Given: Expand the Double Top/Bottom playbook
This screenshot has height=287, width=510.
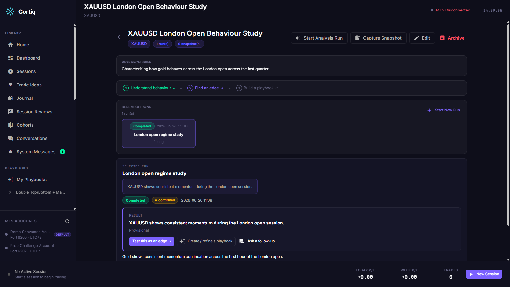Looking at the screenshot, I should (x=10, y=192).
